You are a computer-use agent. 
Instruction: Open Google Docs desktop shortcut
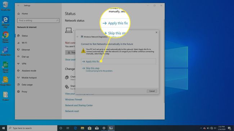pos(5,51)
